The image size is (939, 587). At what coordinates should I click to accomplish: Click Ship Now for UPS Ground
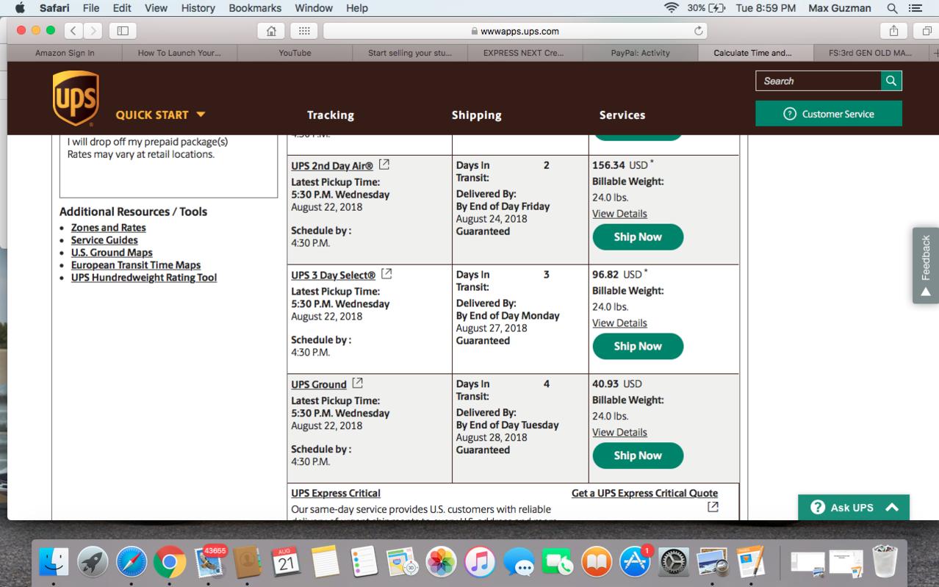coord(638,455)
